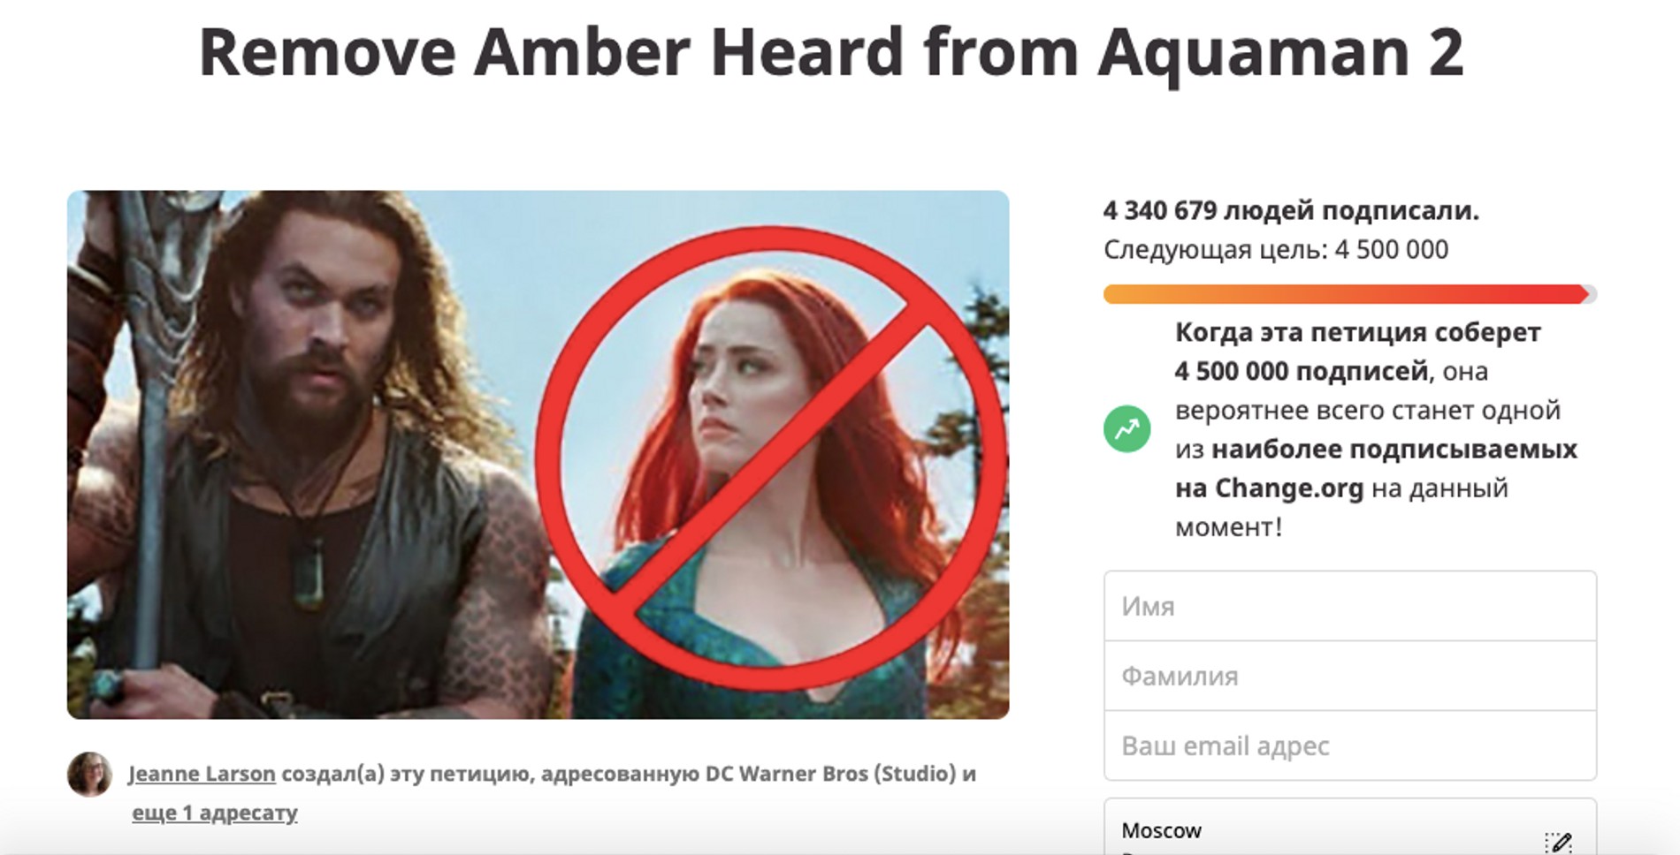Click the 'Remove Amber Heard from Aquaman 2' heading

tap(832, 53)
